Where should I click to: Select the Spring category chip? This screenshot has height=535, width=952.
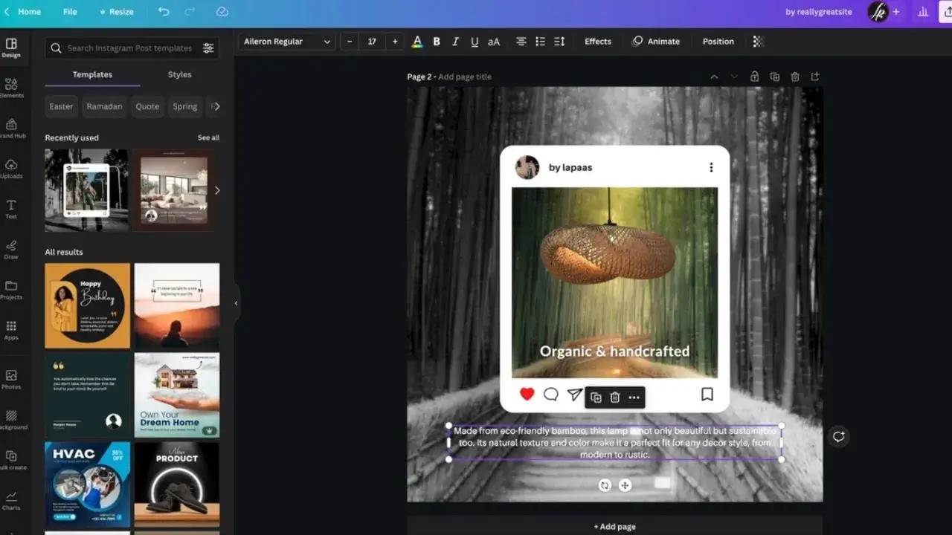point(184,106)
